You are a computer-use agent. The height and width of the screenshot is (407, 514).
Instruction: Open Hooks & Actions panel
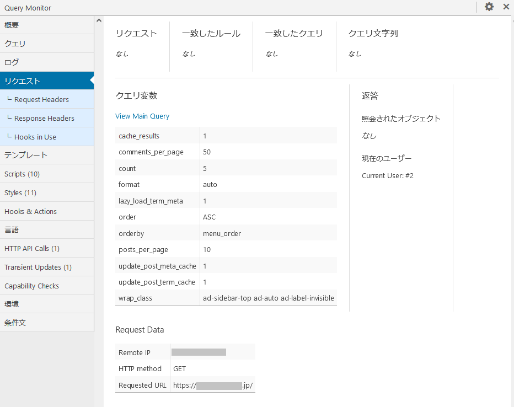tap(46, 211)
